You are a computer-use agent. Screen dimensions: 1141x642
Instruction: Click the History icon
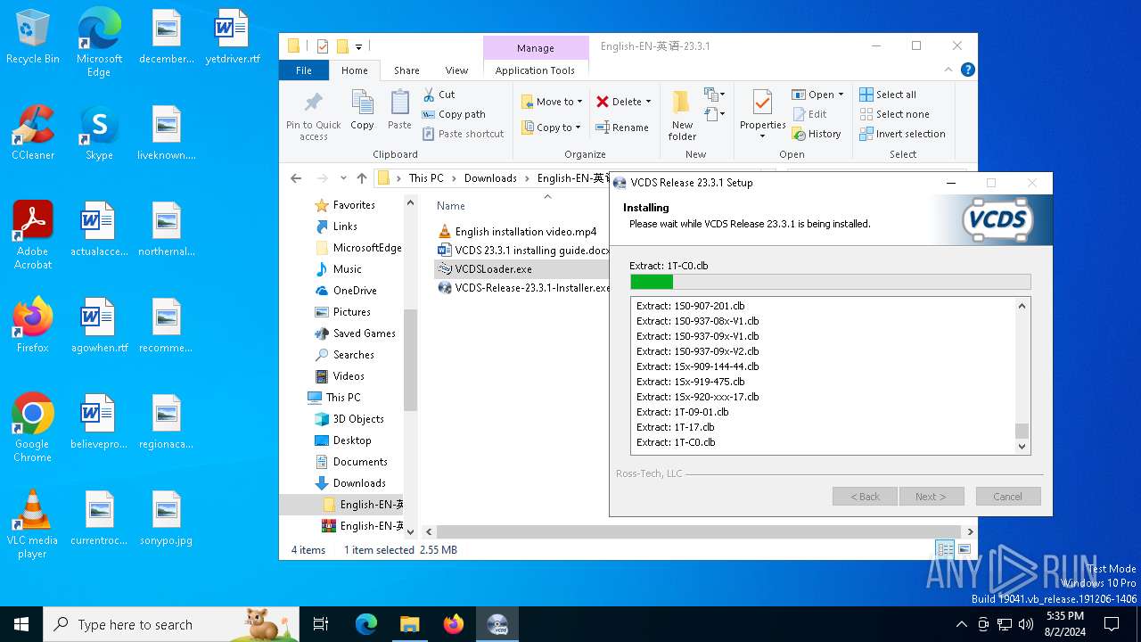(x=799, y=134)
